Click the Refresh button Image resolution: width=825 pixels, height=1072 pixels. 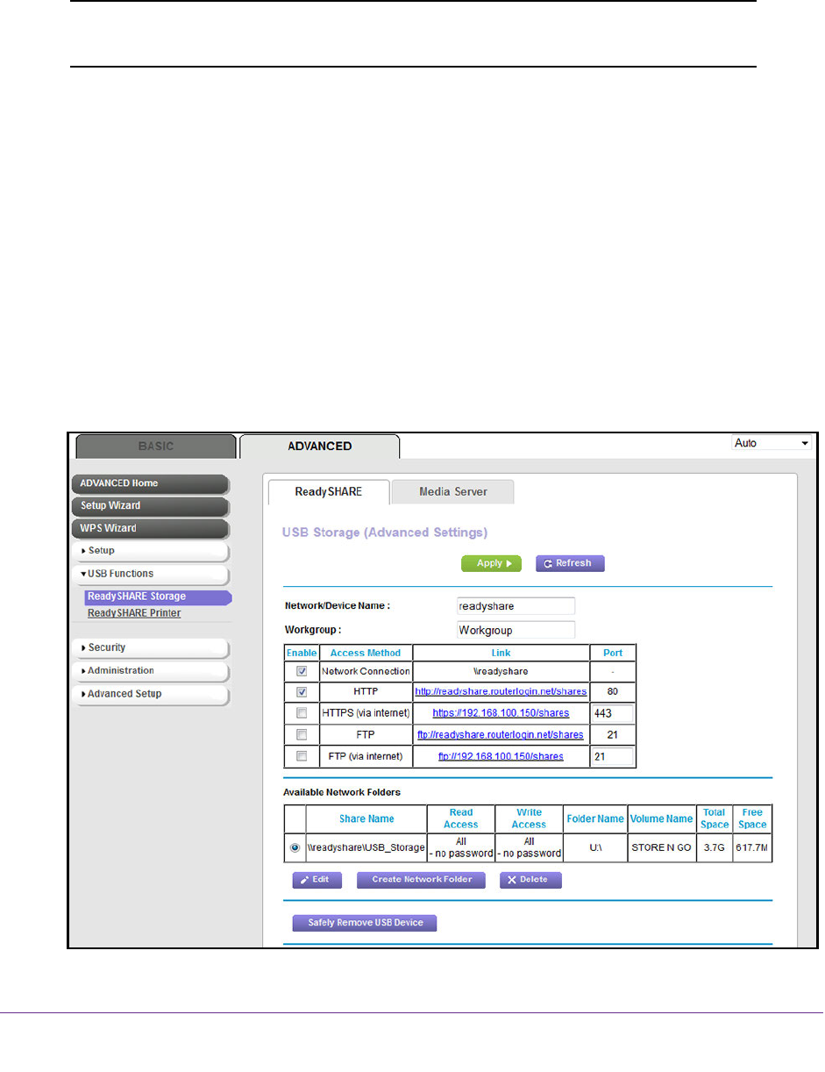(570, 563)
